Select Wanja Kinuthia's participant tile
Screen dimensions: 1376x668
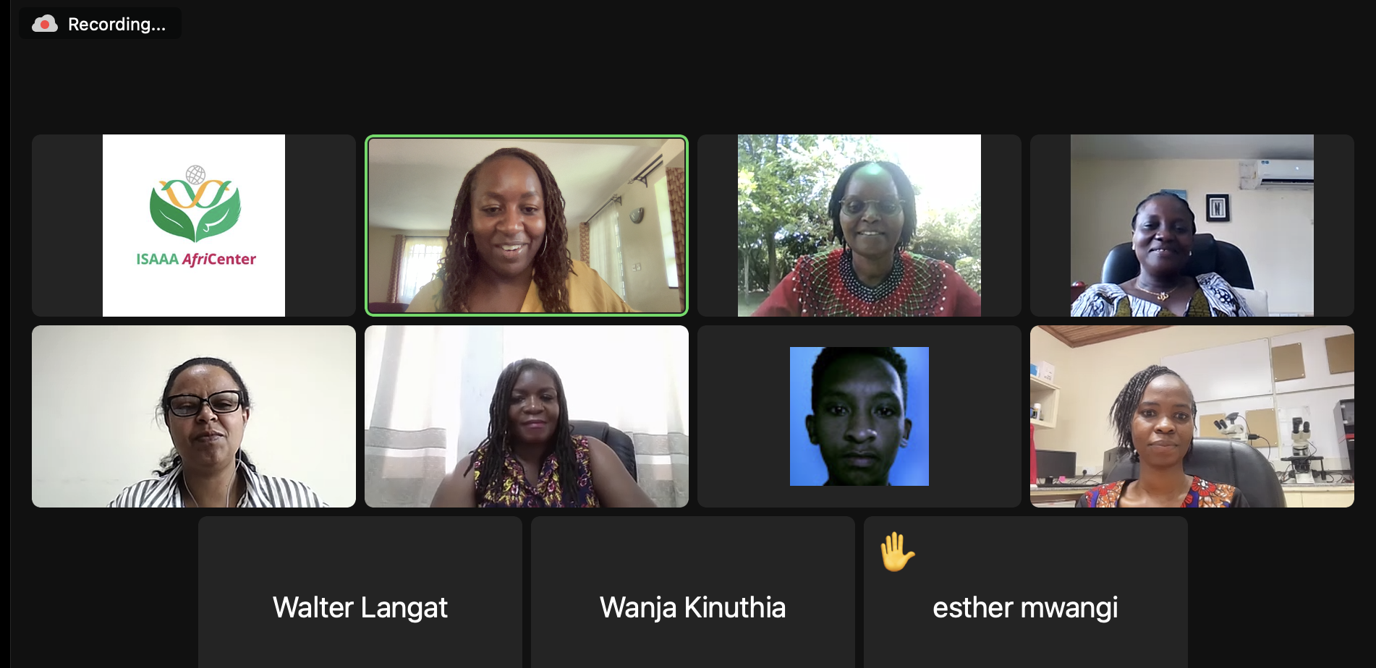coord(693,592)
